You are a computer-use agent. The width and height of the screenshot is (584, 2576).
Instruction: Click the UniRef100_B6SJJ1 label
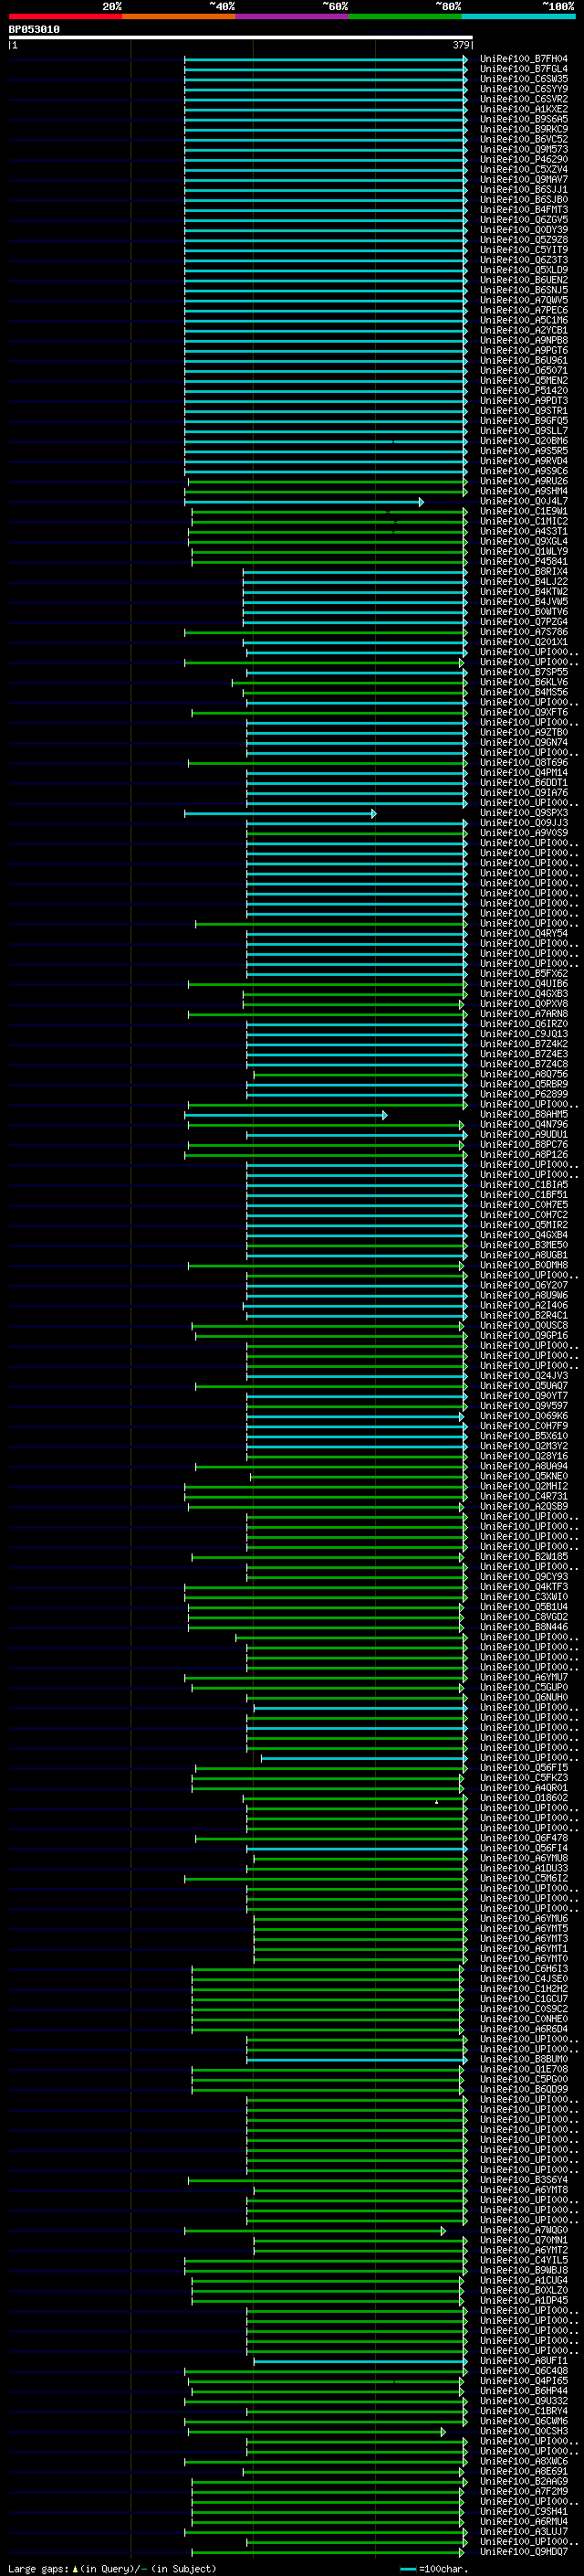coord(524,190)
